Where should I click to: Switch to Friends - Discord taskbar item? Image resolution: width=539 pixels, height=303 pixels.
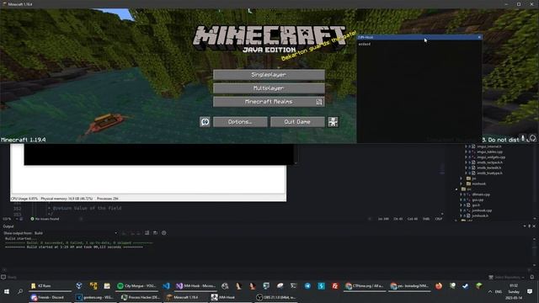click(x=50, y=297)
